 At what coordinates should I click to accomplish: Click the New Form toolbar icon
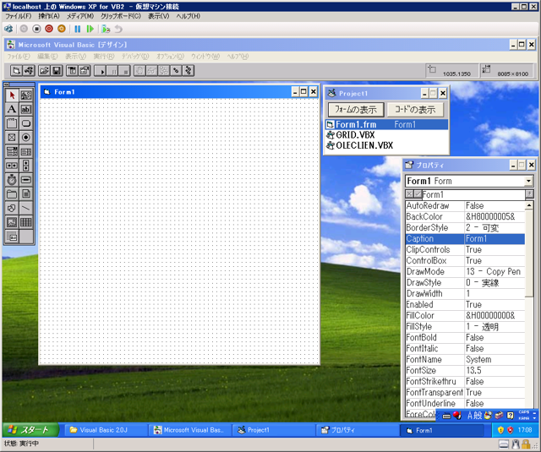click(x=16, y=71)
